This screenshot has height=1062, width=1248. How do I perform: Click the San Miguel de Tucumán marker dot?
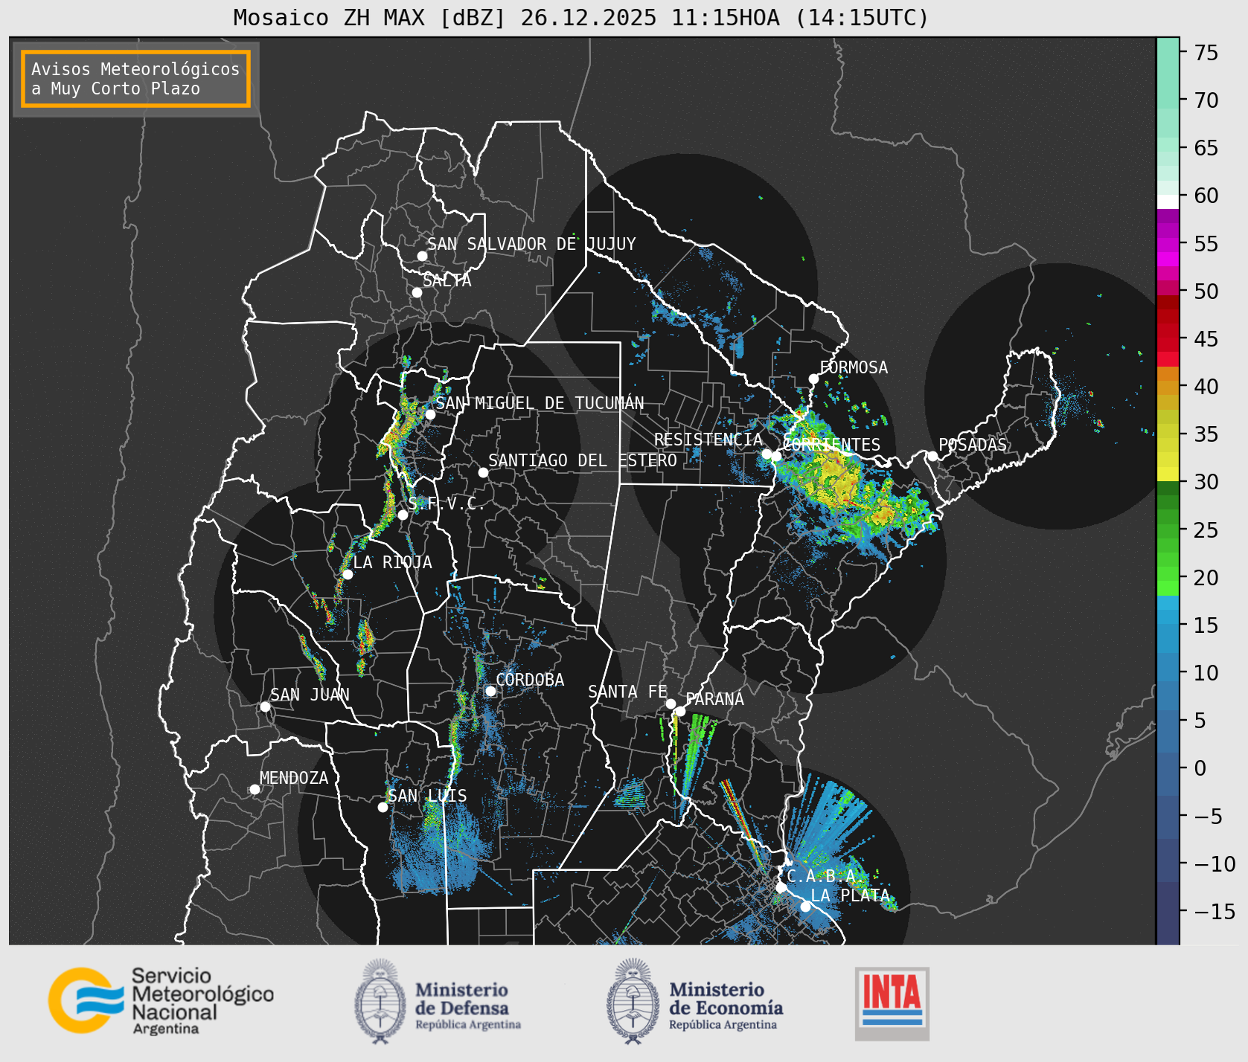430,414
